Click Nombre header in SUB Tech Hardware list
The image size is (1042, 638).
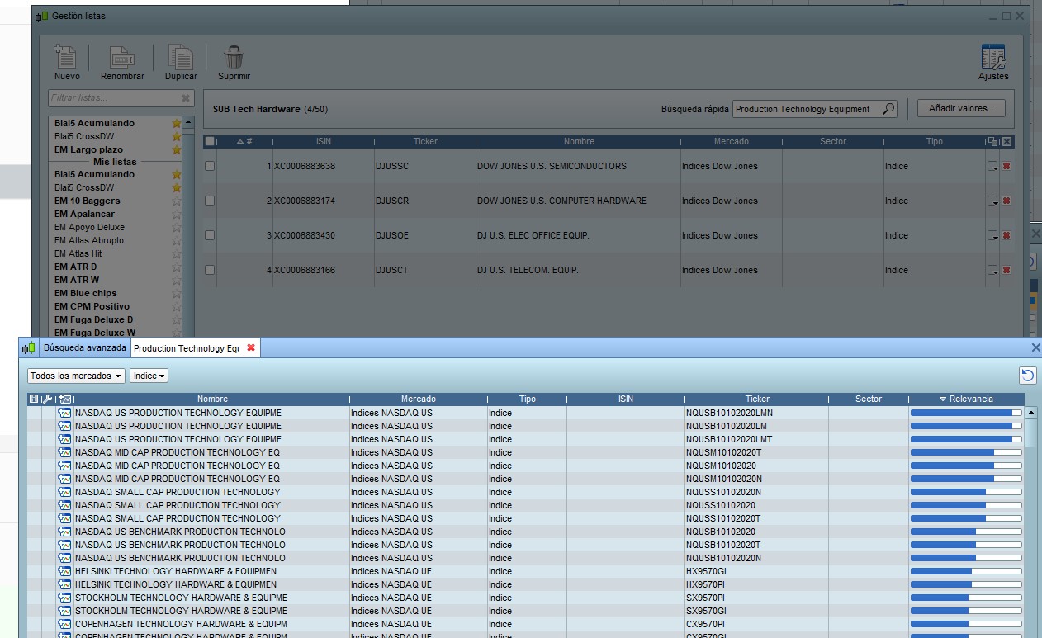(579, 142)
